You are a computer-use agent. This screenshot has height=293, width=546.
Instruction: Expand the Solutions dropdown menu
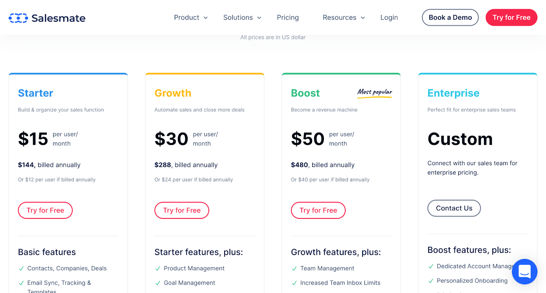[242, 18]
